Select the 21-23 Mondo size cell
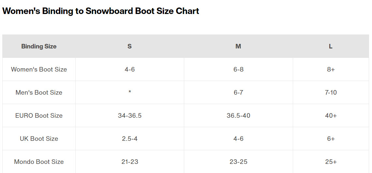The height and width of the screenshot is (173, 372). [129, 162]
